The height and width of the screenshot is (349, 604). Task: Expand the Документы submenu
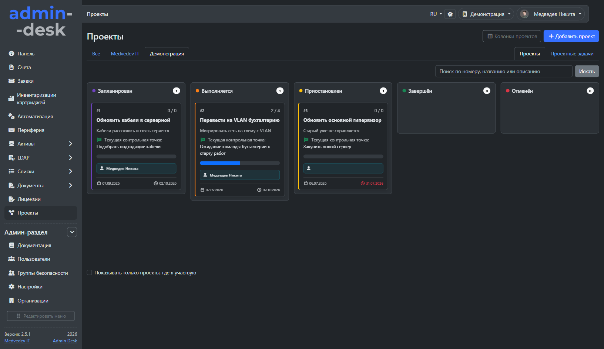[x=71, y=185]
